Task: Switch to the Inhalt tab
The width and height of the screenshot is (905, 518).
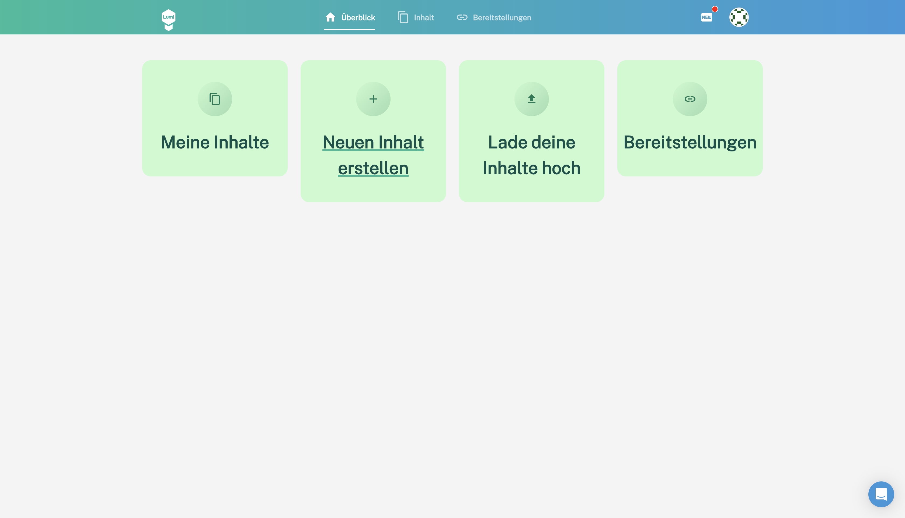Action: pyautogui.click(x=424, y=17)
